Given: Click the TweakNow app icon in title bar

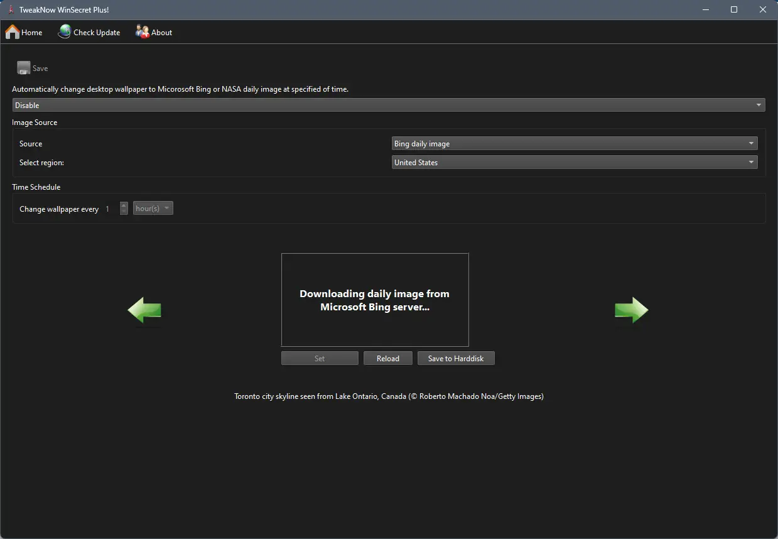Looking at the screenshot, I should pyautogui.click(x=11, y=9).
